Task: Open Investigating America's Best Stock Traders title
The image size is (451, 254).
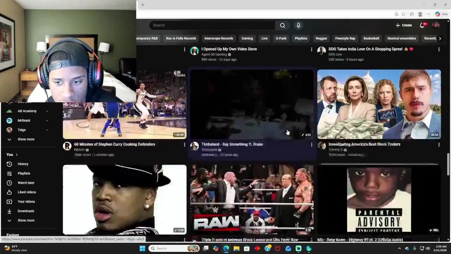Action: pos(364,144)
